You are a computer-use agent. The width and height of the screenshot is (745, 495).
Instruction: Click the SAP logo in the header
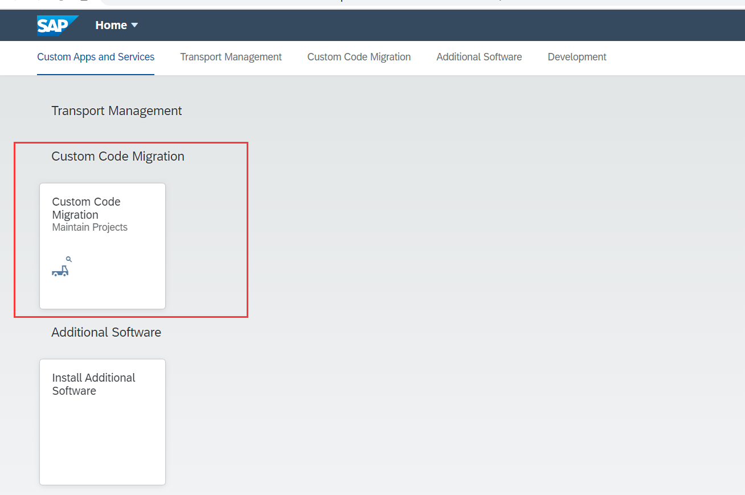57,25
